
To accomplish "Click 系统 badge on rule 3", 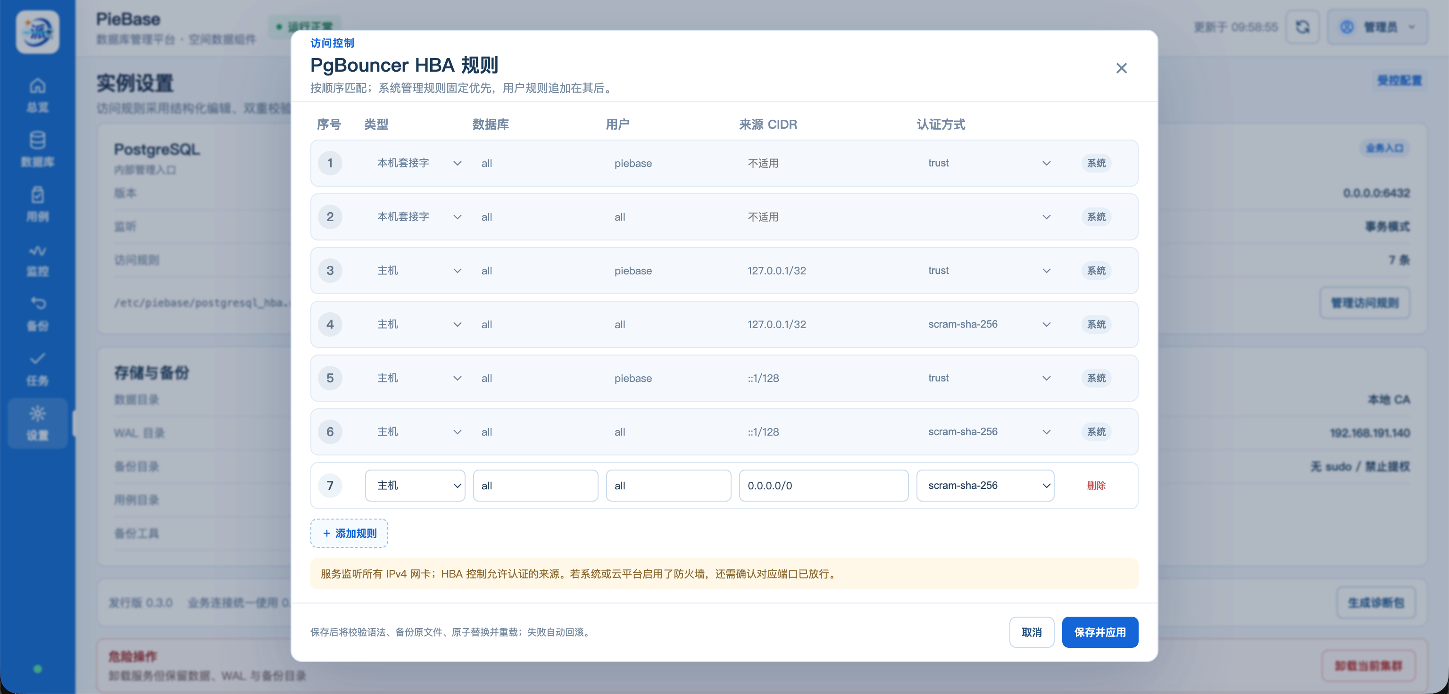I will click(x=1096, y=271).
